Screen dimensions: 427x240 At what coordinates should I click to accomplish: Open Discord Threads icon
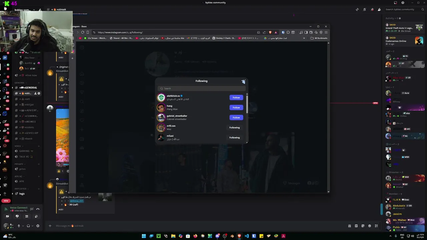[357, 9]
